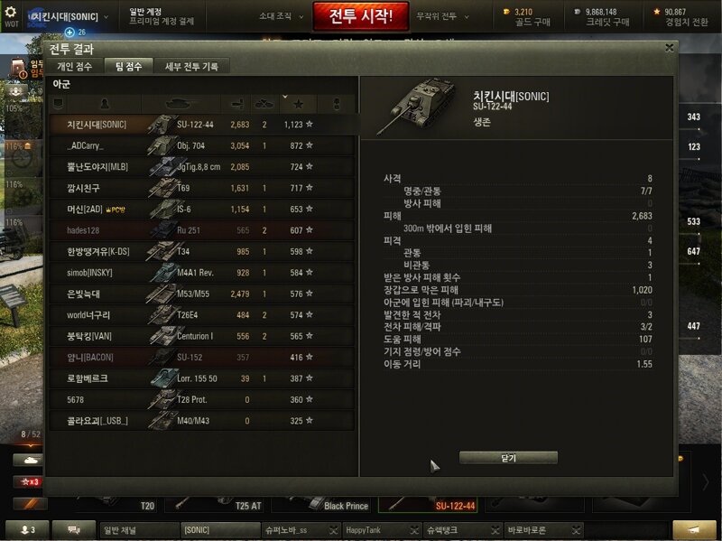The width and height of the screenshot is (722, 541).
Task: Click the 전투 시작! battle button
Action: pyautogui.click(x=360, y=16)
